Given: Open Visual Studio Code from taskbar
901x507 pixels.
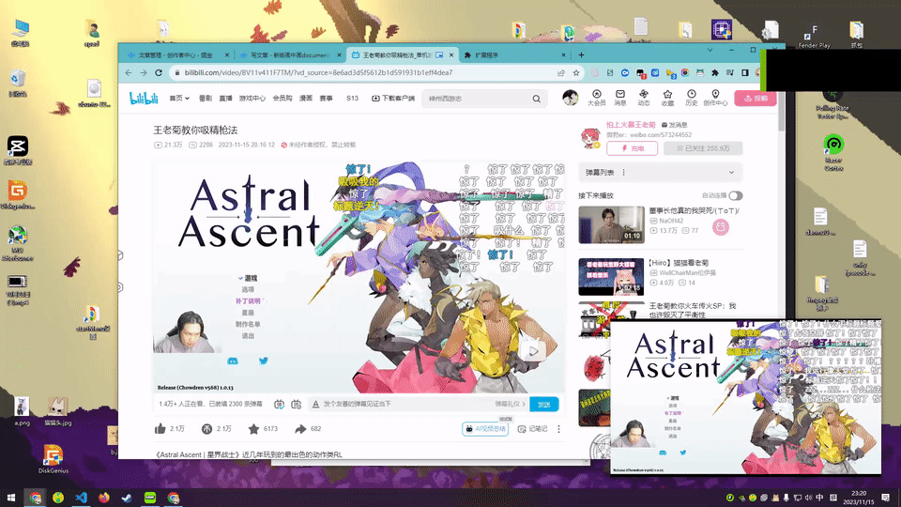Looking at the screenshot, I should click(81, 498).
